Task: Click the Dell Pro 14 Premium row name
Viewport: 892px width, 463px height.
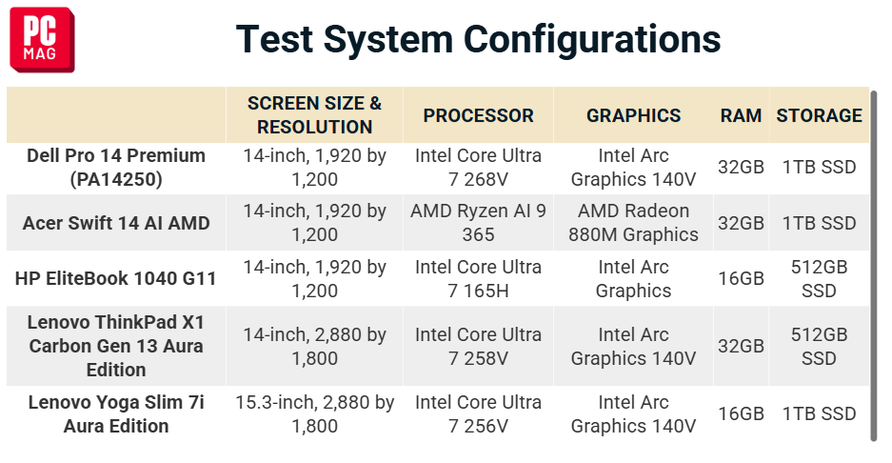Action: coord(116,168)
